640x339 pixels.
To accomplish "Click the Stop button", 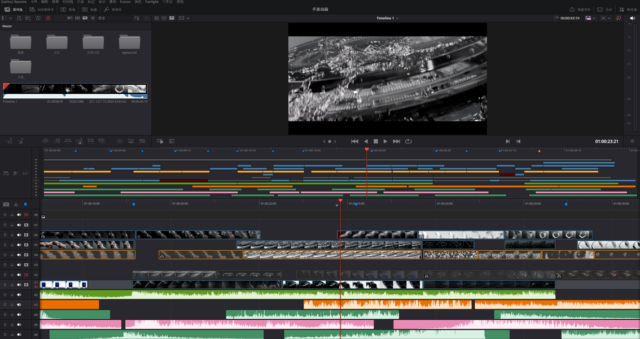I will pos(375,141).
